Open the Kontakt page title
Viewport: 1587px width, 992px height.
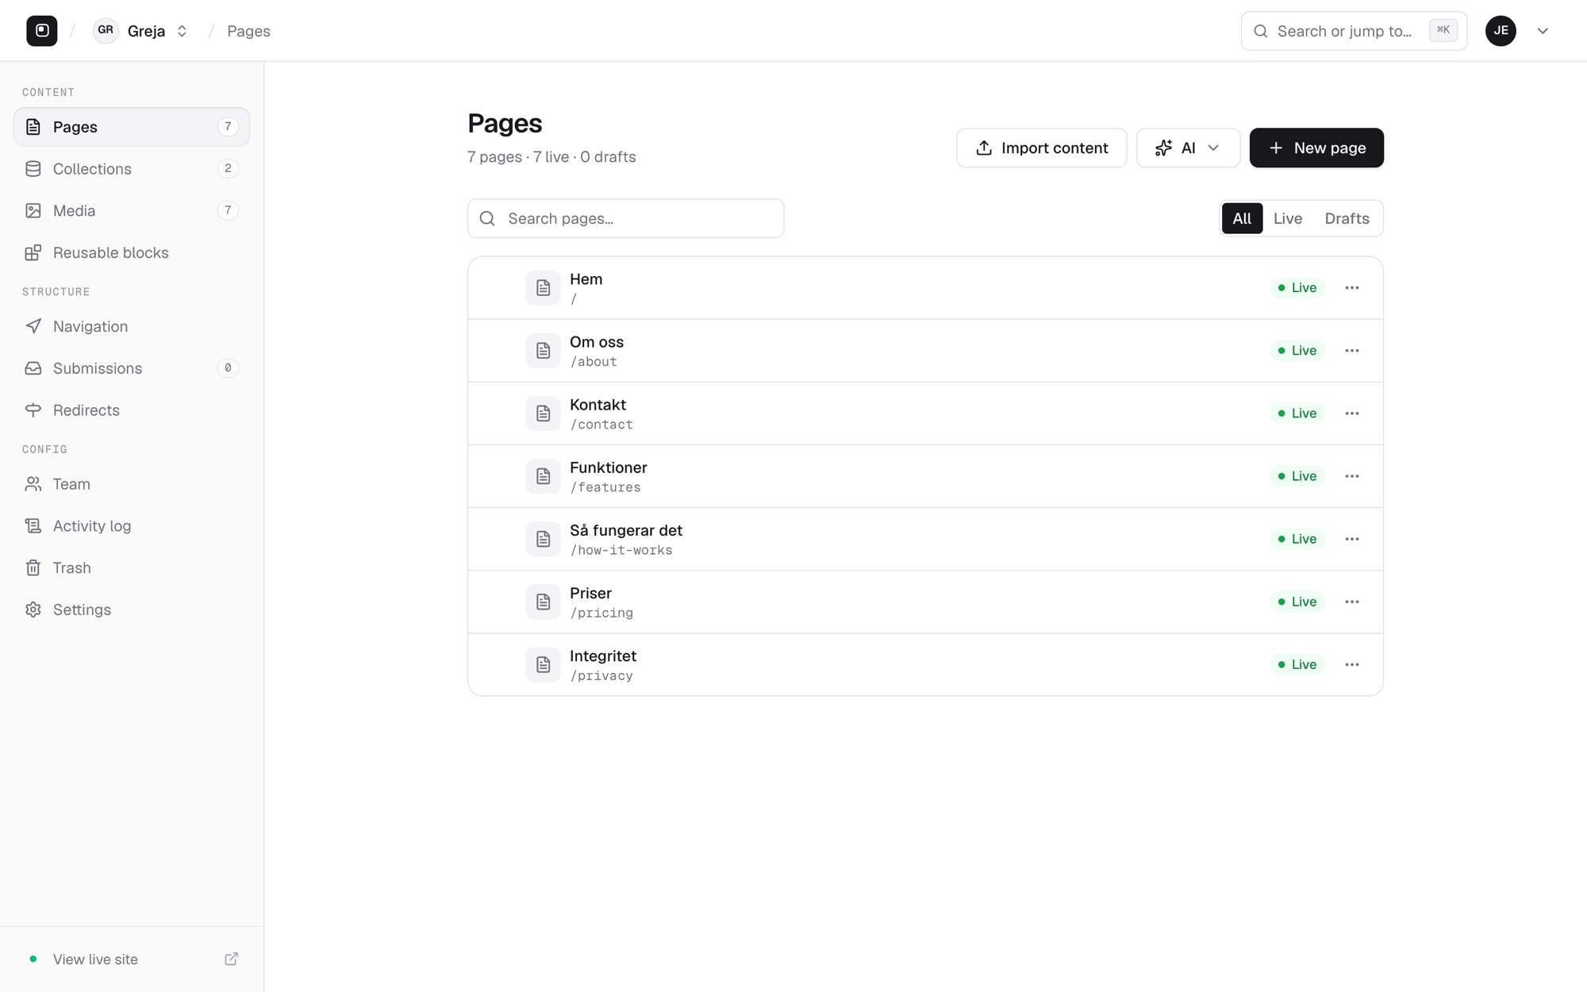[x=598, y=405]
